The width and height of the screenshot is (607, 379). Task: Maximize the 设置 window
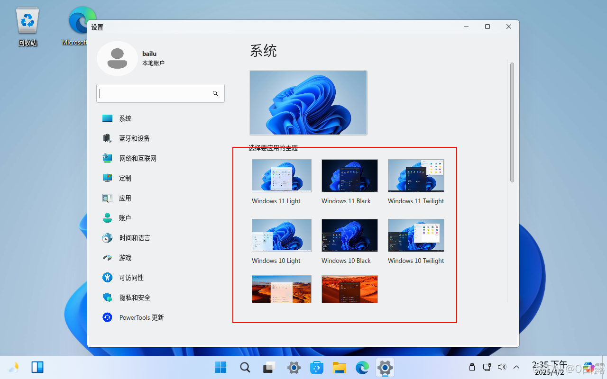(x=487, y=27)
